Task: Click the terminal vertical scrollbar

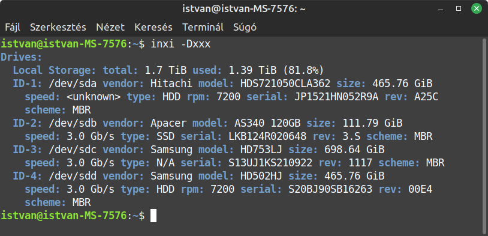Action: point(484,136)
